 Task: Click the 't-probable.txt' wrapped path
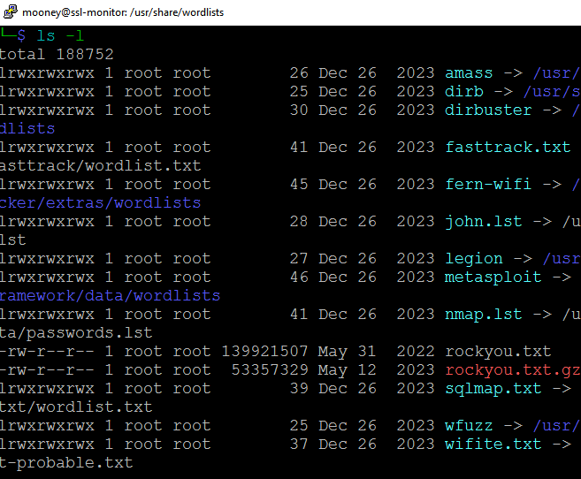[x=66, y=462]
